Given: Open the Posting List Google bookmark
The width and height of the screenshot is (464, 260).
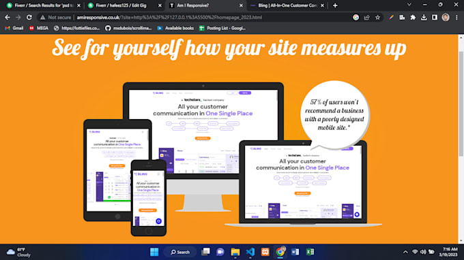Looking at the screenshot, I should click(x=222, y=28).
